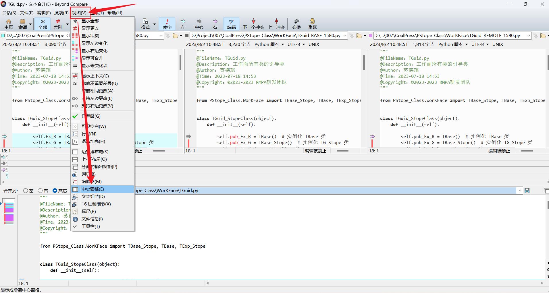
Task: Click the 格式 format toolbar icon
Action: [x=145, y=24]
